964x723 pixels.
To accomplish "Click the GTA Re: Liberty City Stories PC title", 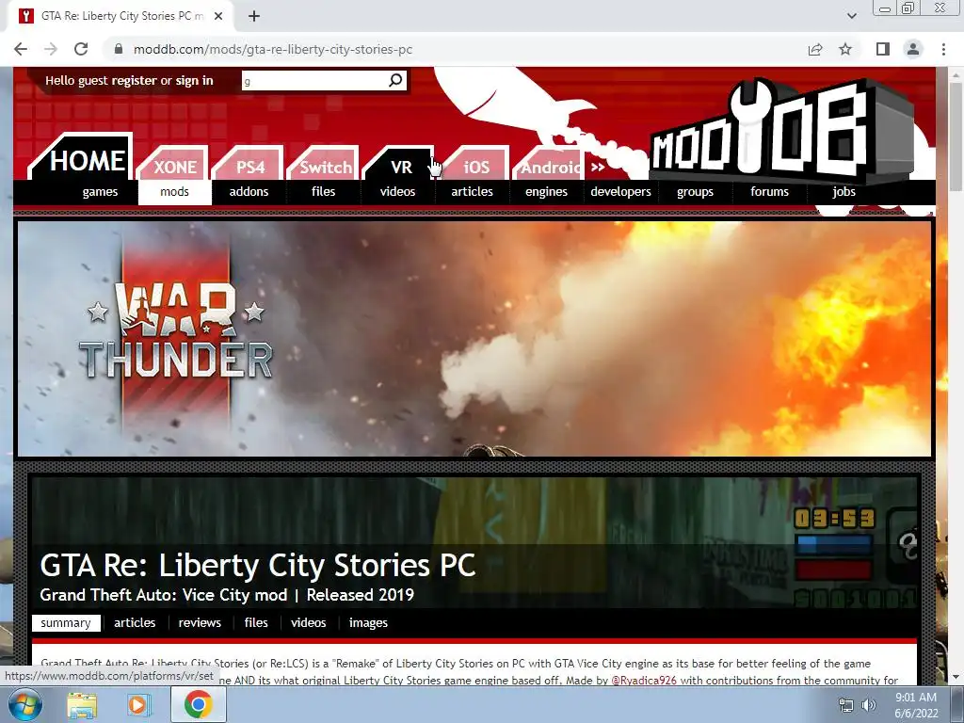I will coord(258,566).
